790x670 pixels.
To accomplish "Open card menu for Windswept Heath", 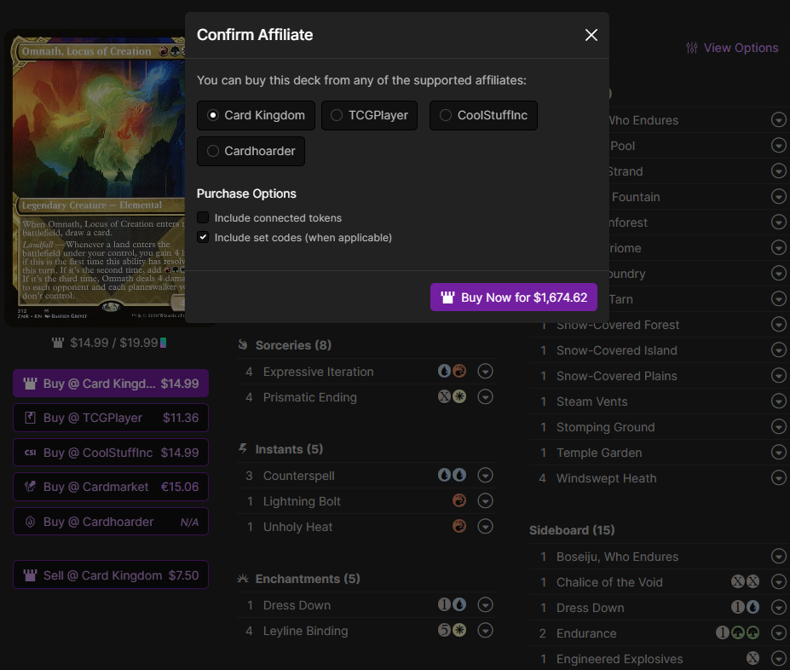I will point(778,478).
